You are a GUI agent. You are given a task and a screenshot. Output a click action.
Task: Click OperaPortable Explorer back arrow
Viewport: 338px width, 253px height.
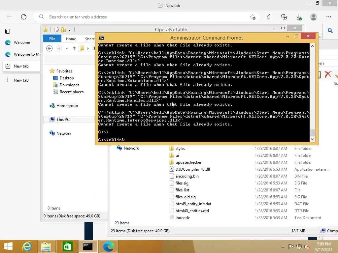click(x=50, y=48)
